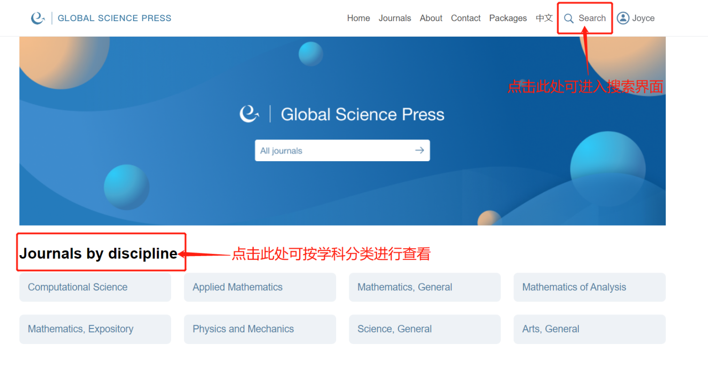
Task: Browse Physics and Mechanics journals
Action: (260, 329)
